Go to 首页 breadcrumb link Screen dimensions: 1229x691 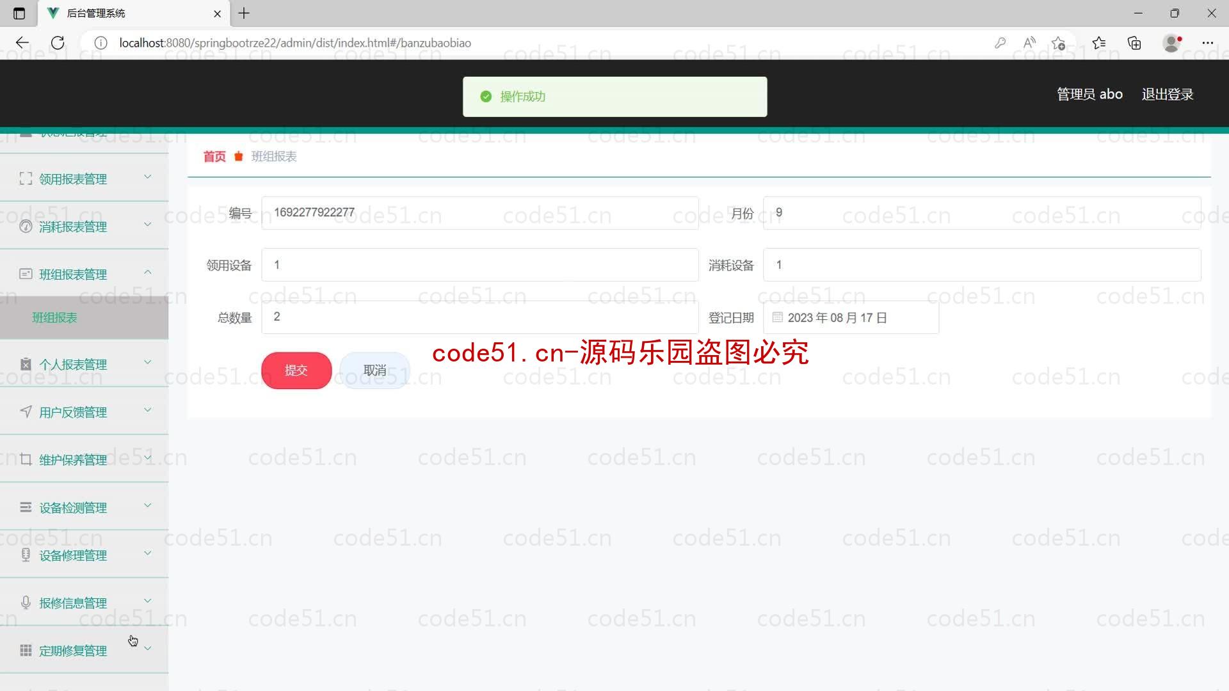click(x=214, y=156)
